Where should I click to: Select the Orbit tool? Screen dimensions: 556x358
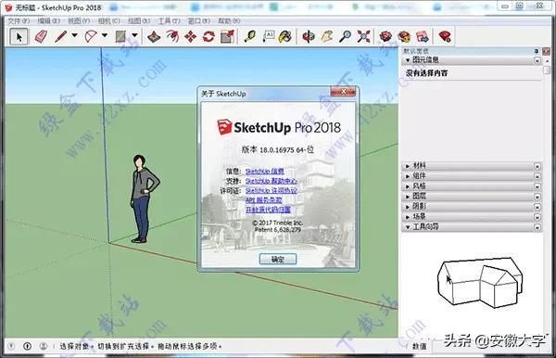click(309, 36)
